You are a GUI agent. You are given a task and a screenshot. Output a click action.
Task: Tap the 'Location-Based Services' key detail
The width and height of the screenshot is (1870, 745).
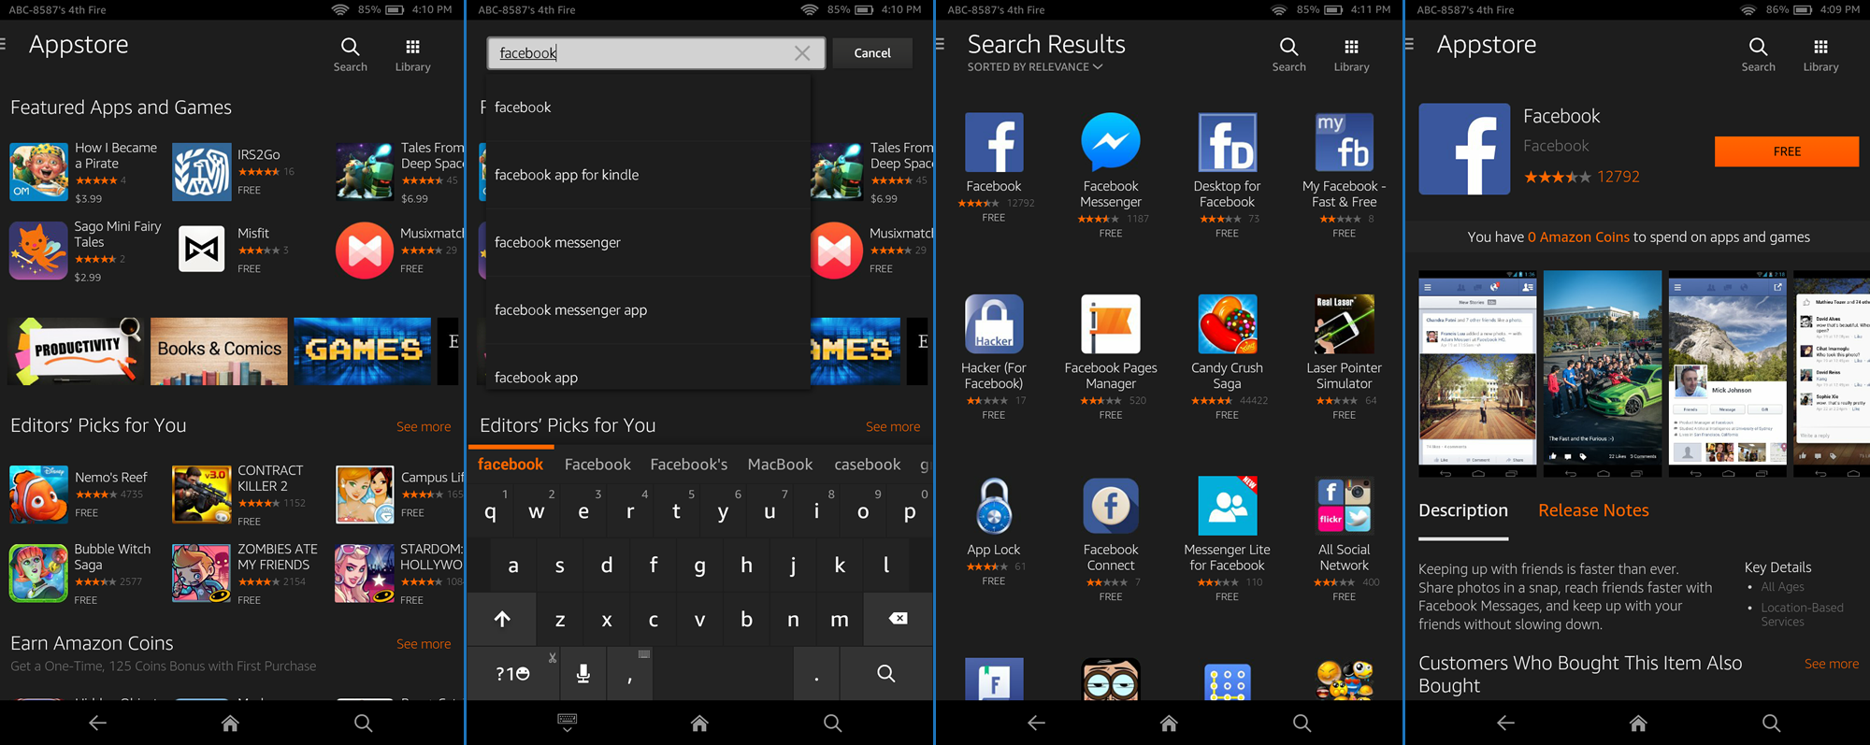point(1802,614)
